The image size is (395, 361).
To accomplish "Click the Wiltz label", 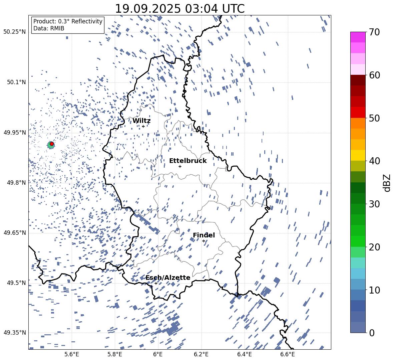I will (141, 121).
